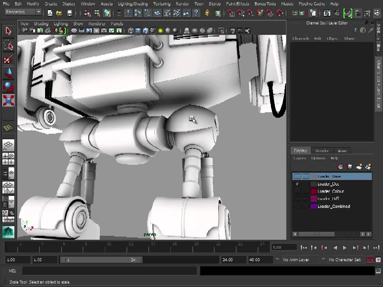
Task: Toggle visibility box for Loader_Combined layer
Action: coord(297,206)
